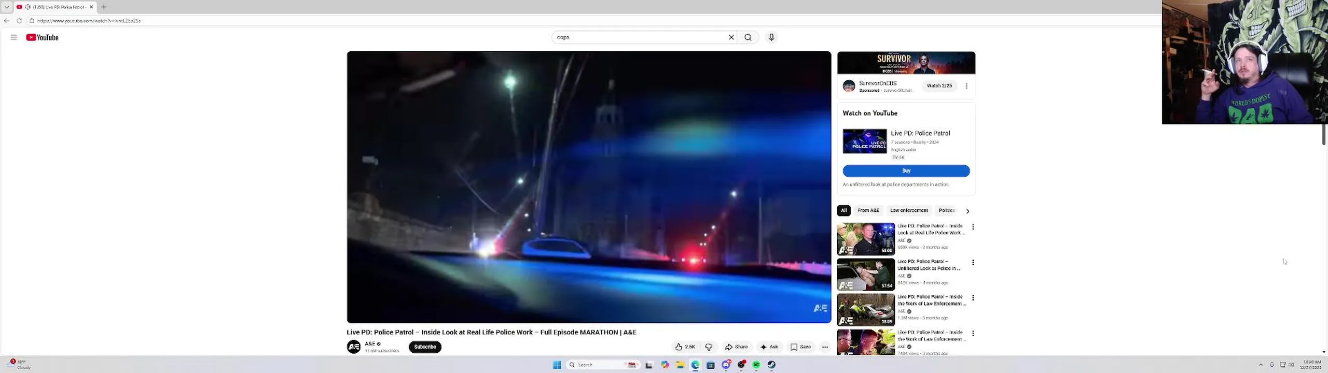Open the Windows Start menu
The image size is (1328, 373).
[x=557, y=365]
